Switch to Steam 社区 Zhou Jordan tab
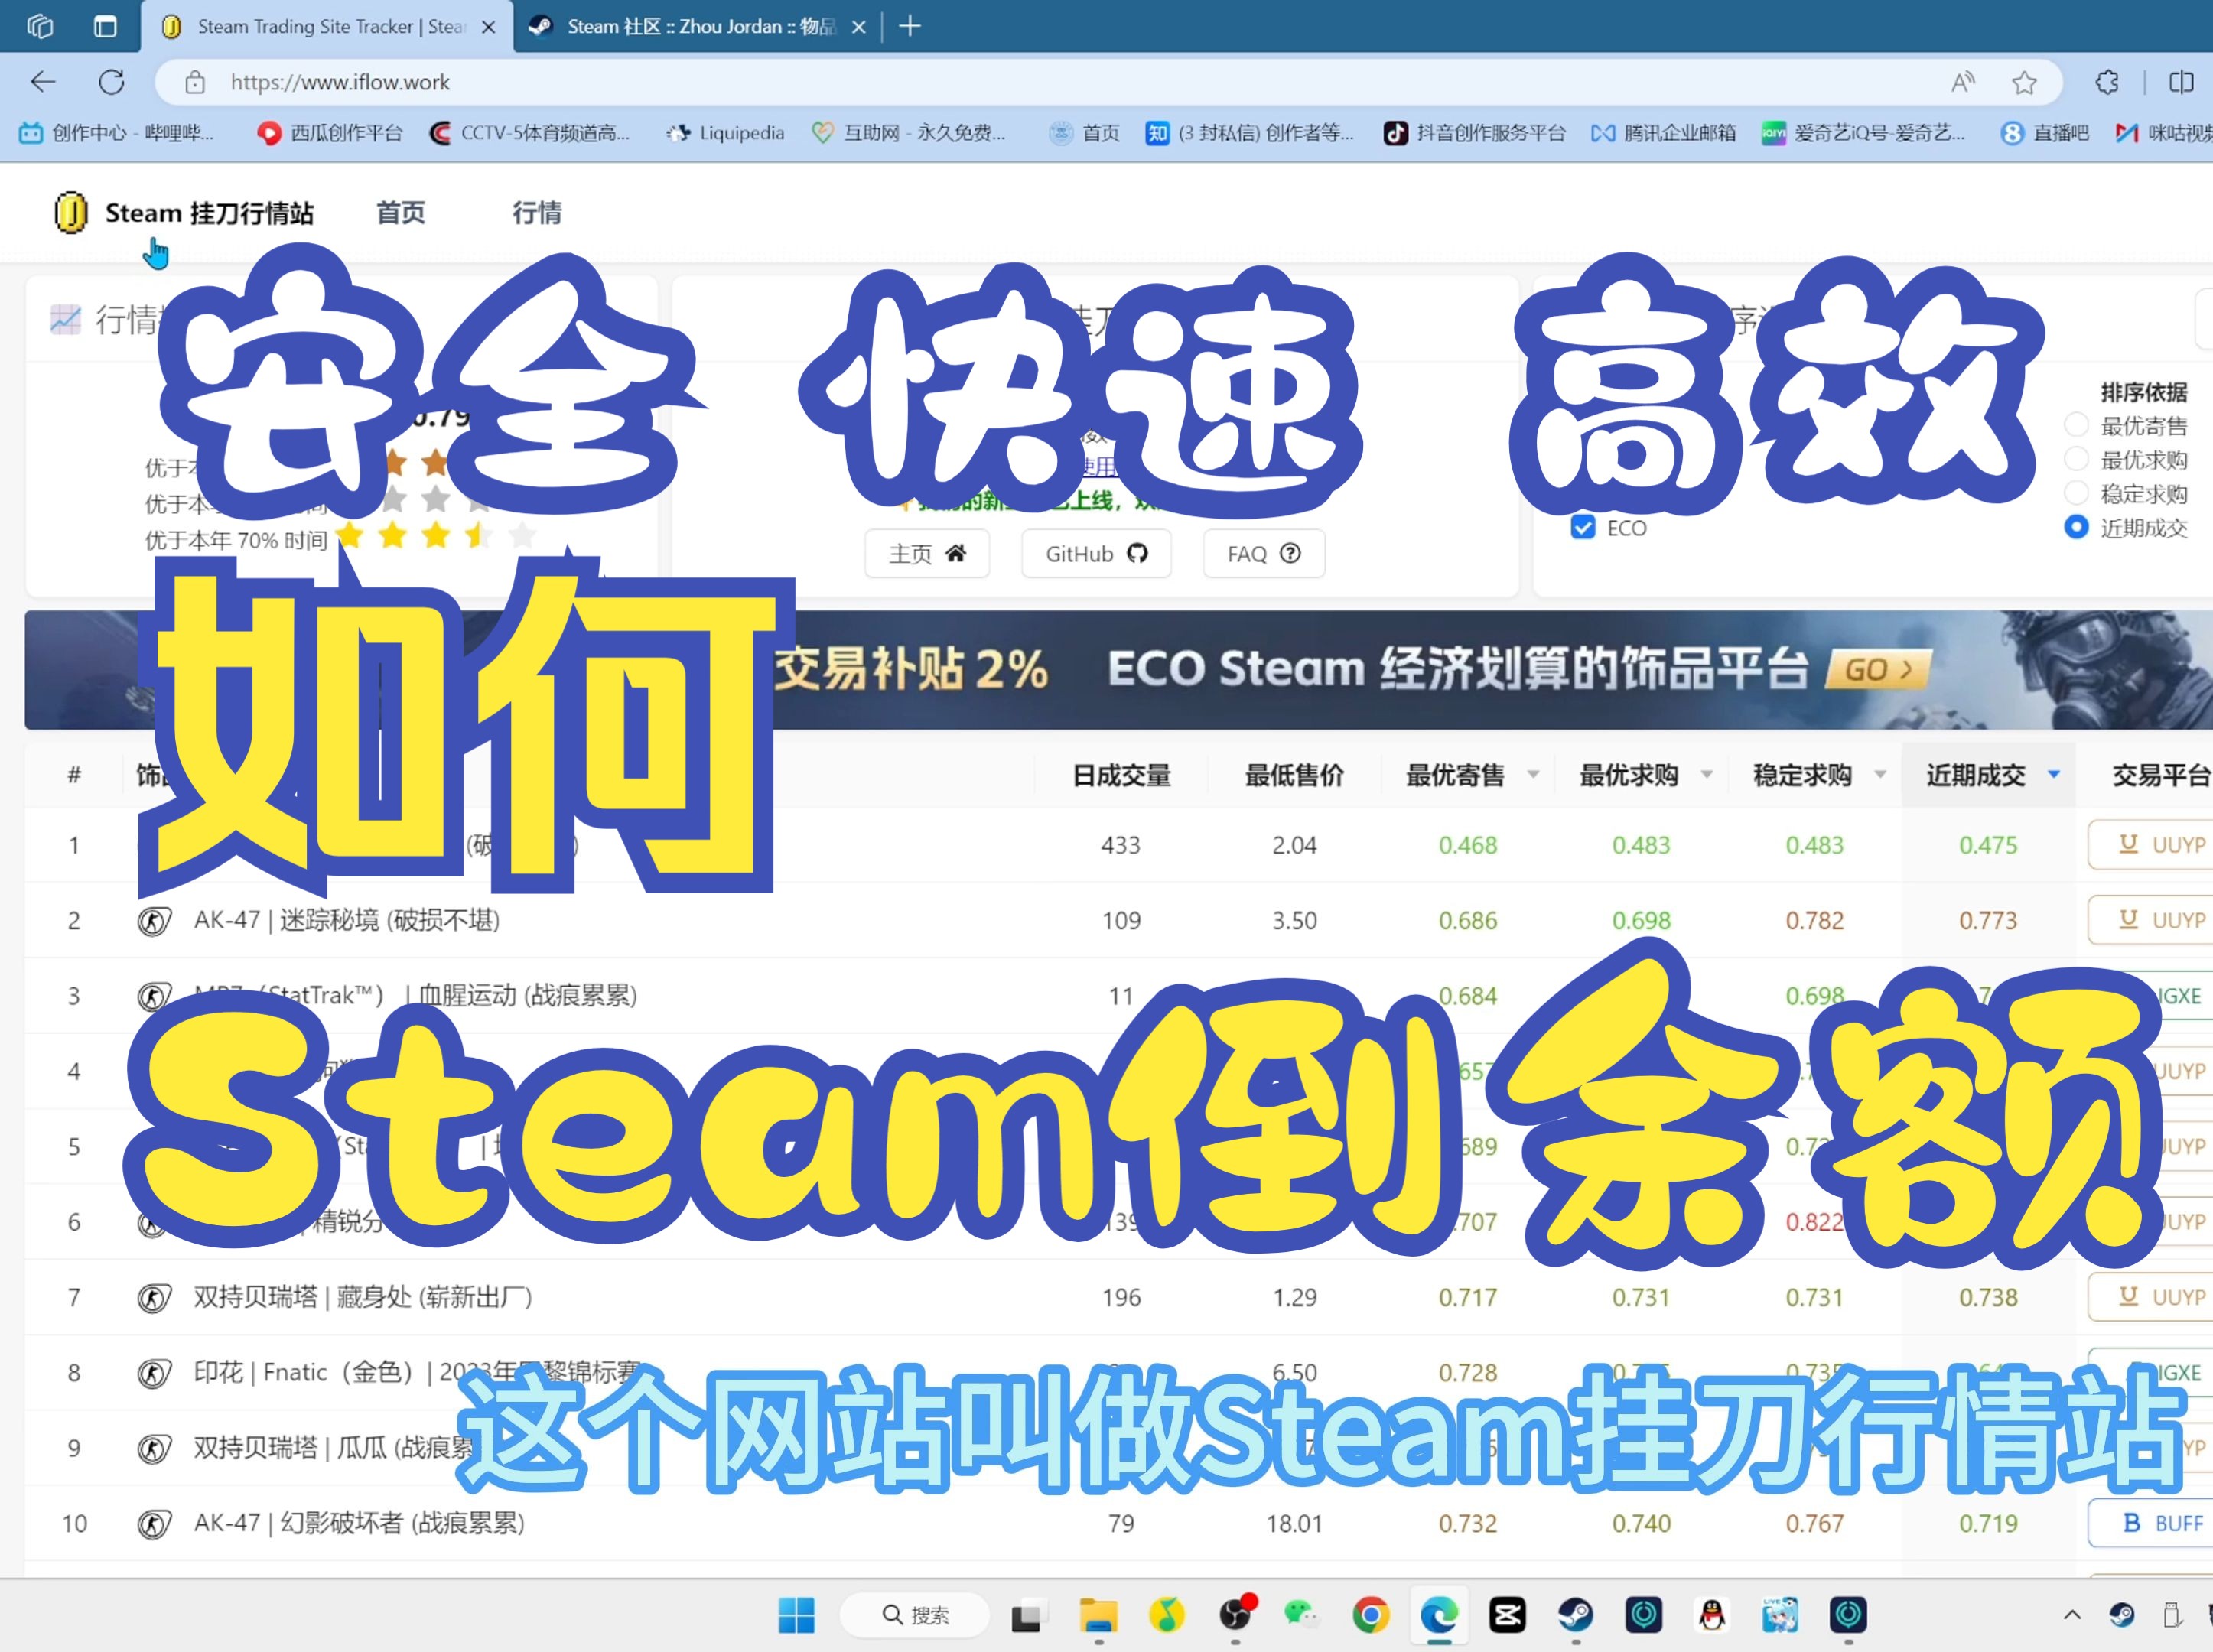 [x=697, y=26]
